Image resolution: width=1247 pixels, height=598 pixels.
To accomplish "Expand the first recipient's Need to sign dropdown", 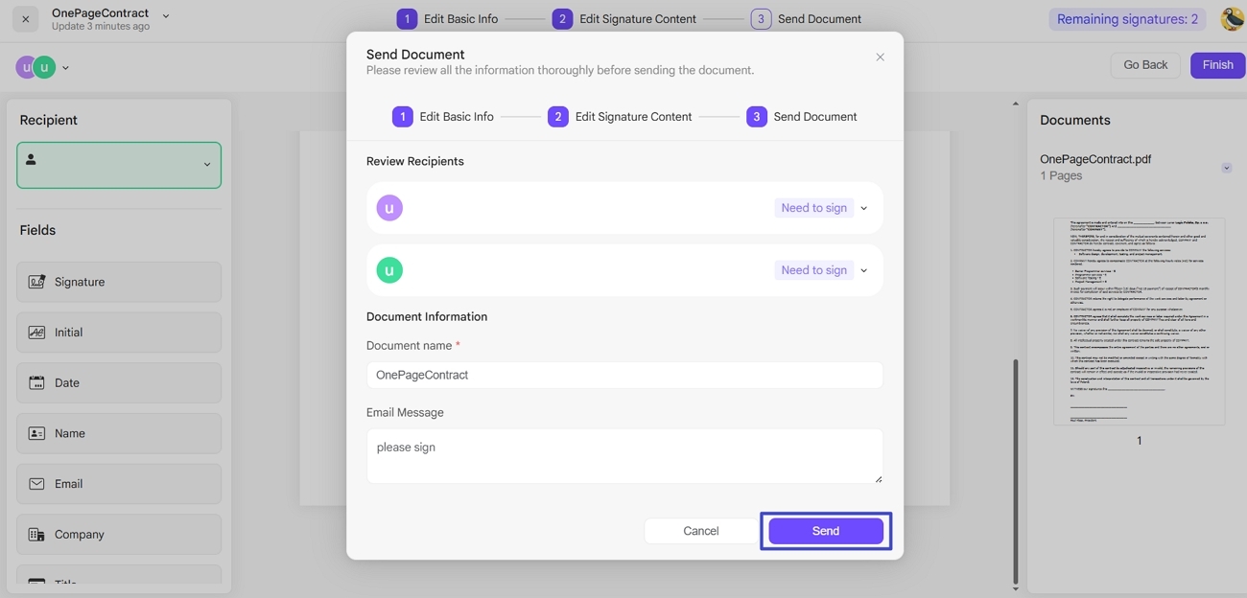I will click(x=863, y=208).
